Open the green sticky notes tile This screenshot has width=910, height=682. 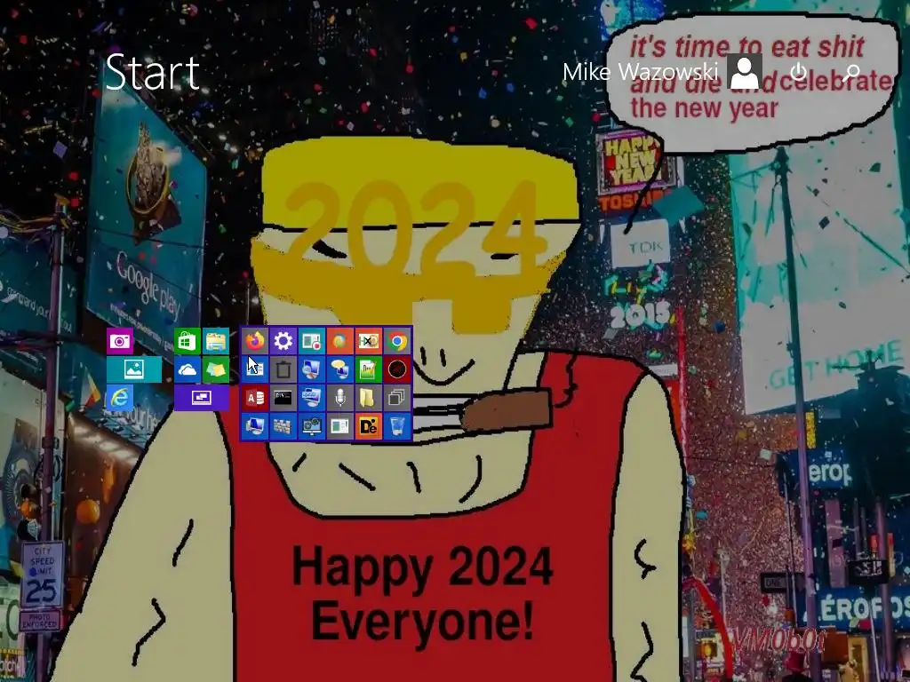[x=216, y=369]
